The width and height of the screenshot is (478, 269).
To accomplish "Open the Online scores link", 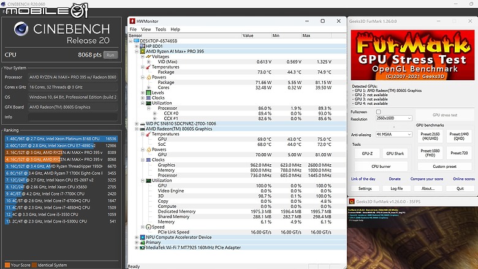I will (464, 179).
